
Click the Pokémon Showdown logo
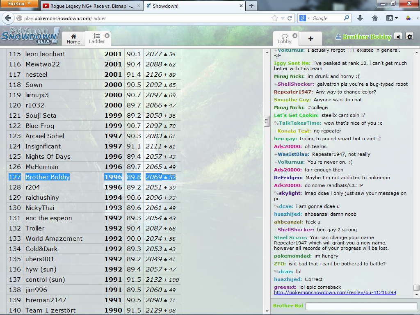pyautogui.click(x=30, y=36)
